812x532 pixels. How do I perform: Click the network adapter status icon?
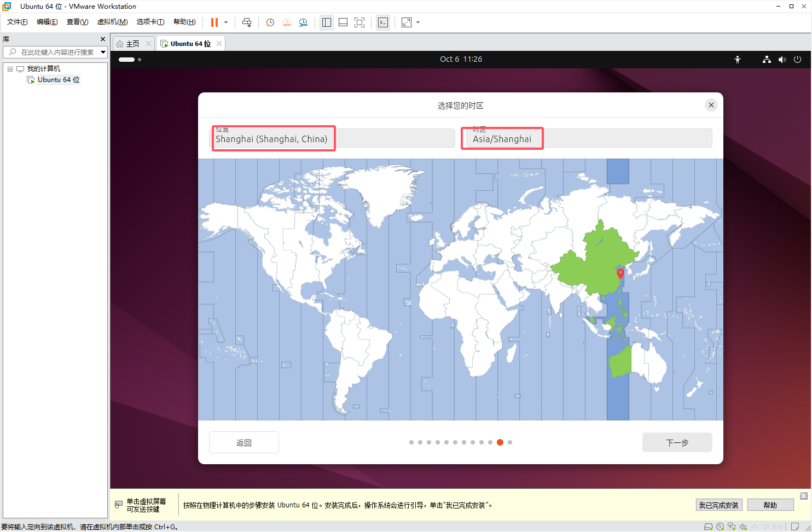tap(732, 527)
